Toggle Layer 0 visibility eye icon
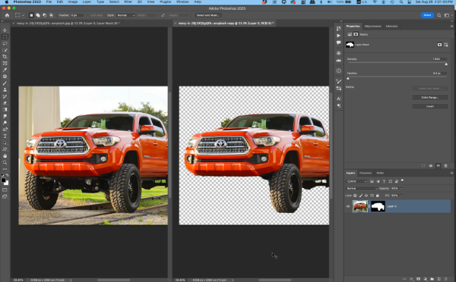Viewport: 456px width, 282px height. 348,206
